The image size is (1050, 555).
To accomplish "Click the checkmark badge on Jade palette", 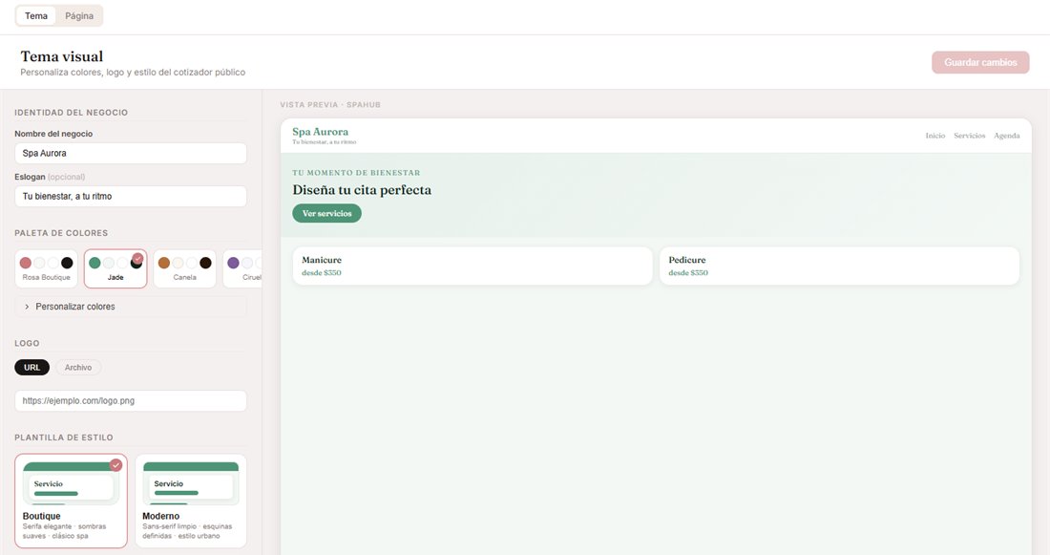I will [x=138, y=258].
